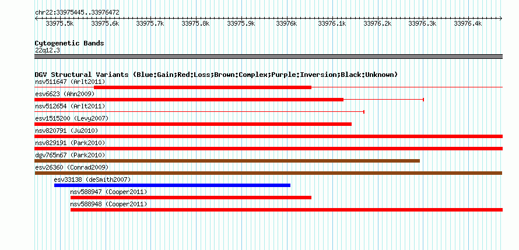The width and height of the screenshot is (519, 250).
Task: Click the Cytogenetic Bands track title
Action: (x=69, y=43)
